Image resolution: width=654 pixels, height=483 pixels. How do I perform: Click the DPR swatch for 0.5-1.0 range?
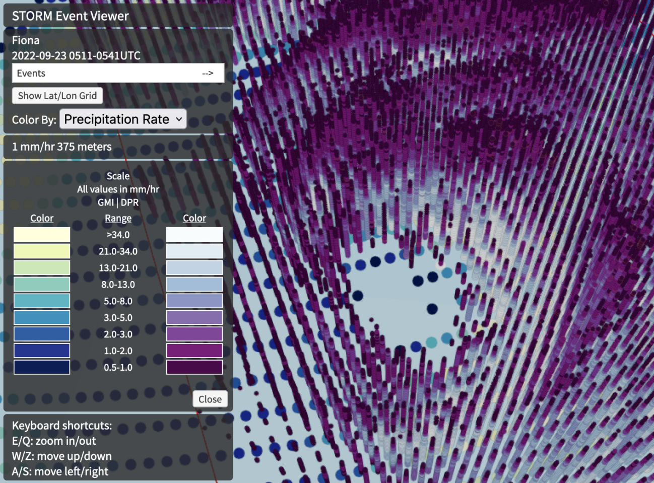tap(194, 367)
